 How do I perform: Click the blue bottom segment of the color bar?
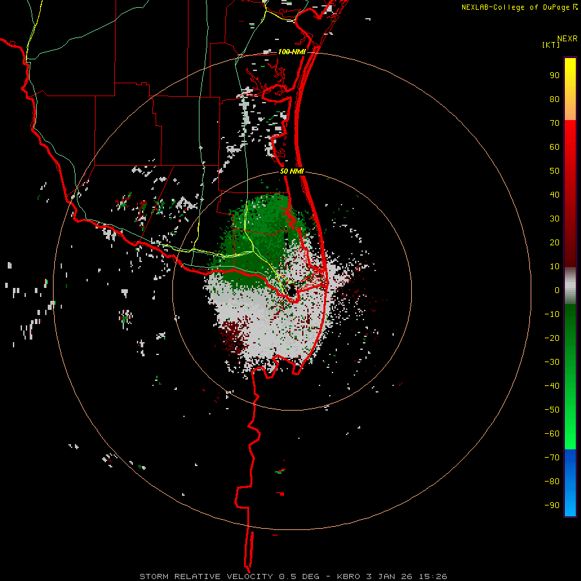click(570, 483)
